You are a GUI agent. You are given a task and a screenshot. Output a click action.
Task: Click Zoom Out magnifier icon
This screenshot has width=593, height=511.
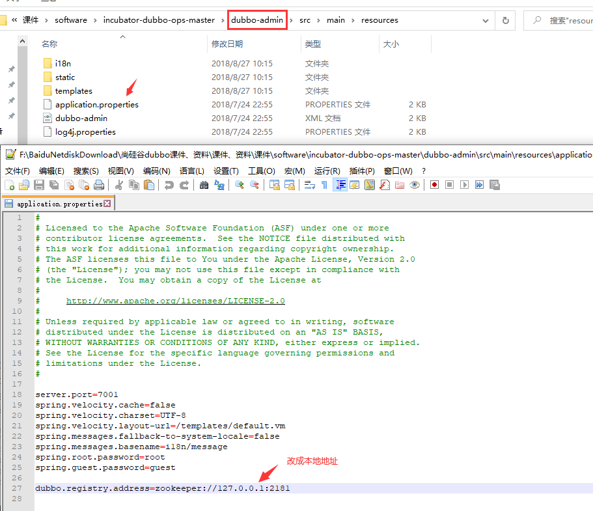tap(254, 185)
